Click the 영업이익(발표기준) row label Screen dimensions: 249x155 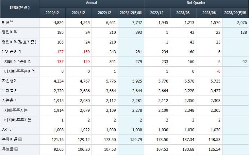tap(19, 42)
